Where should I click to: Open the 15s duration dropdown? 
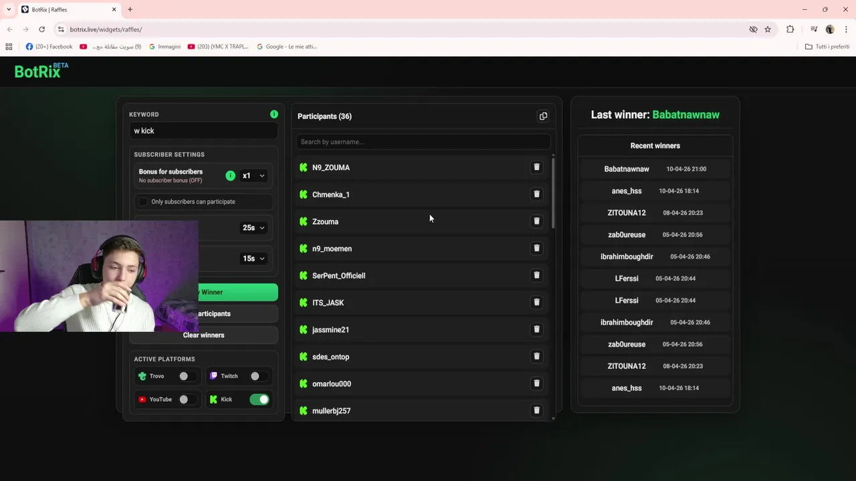click(253, 259)
